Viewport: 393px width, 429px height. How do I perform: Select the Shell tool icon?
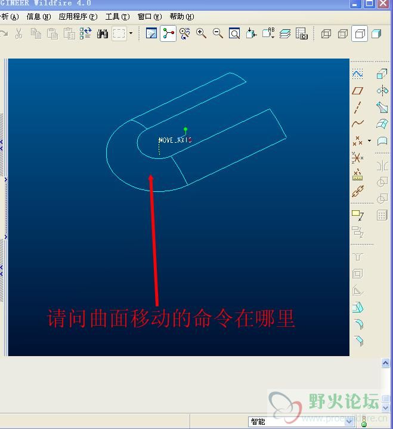point(357,274)
